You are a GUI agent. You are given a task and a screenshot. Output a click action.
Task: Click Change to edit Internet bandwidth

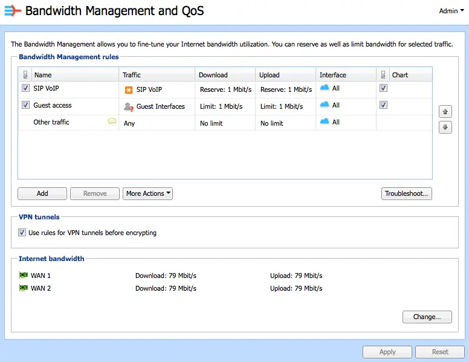(x=427, y=317)
